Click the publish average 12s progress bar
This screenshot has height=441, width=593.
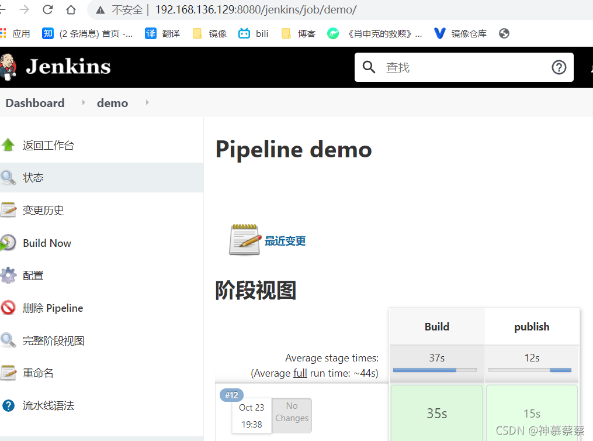tap(530, 370)
